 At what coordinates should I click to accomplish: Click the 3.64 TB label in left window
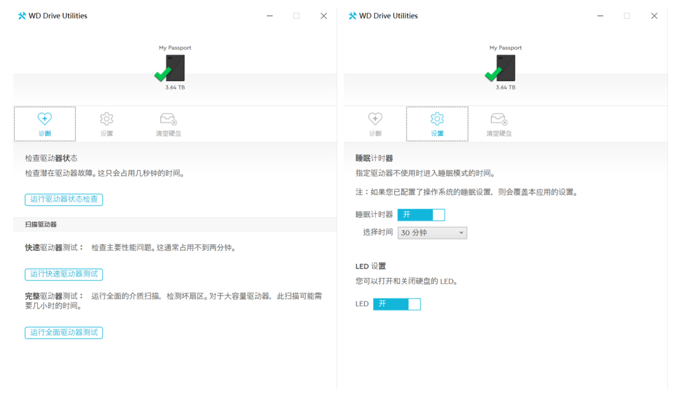[x=175, y=87]
